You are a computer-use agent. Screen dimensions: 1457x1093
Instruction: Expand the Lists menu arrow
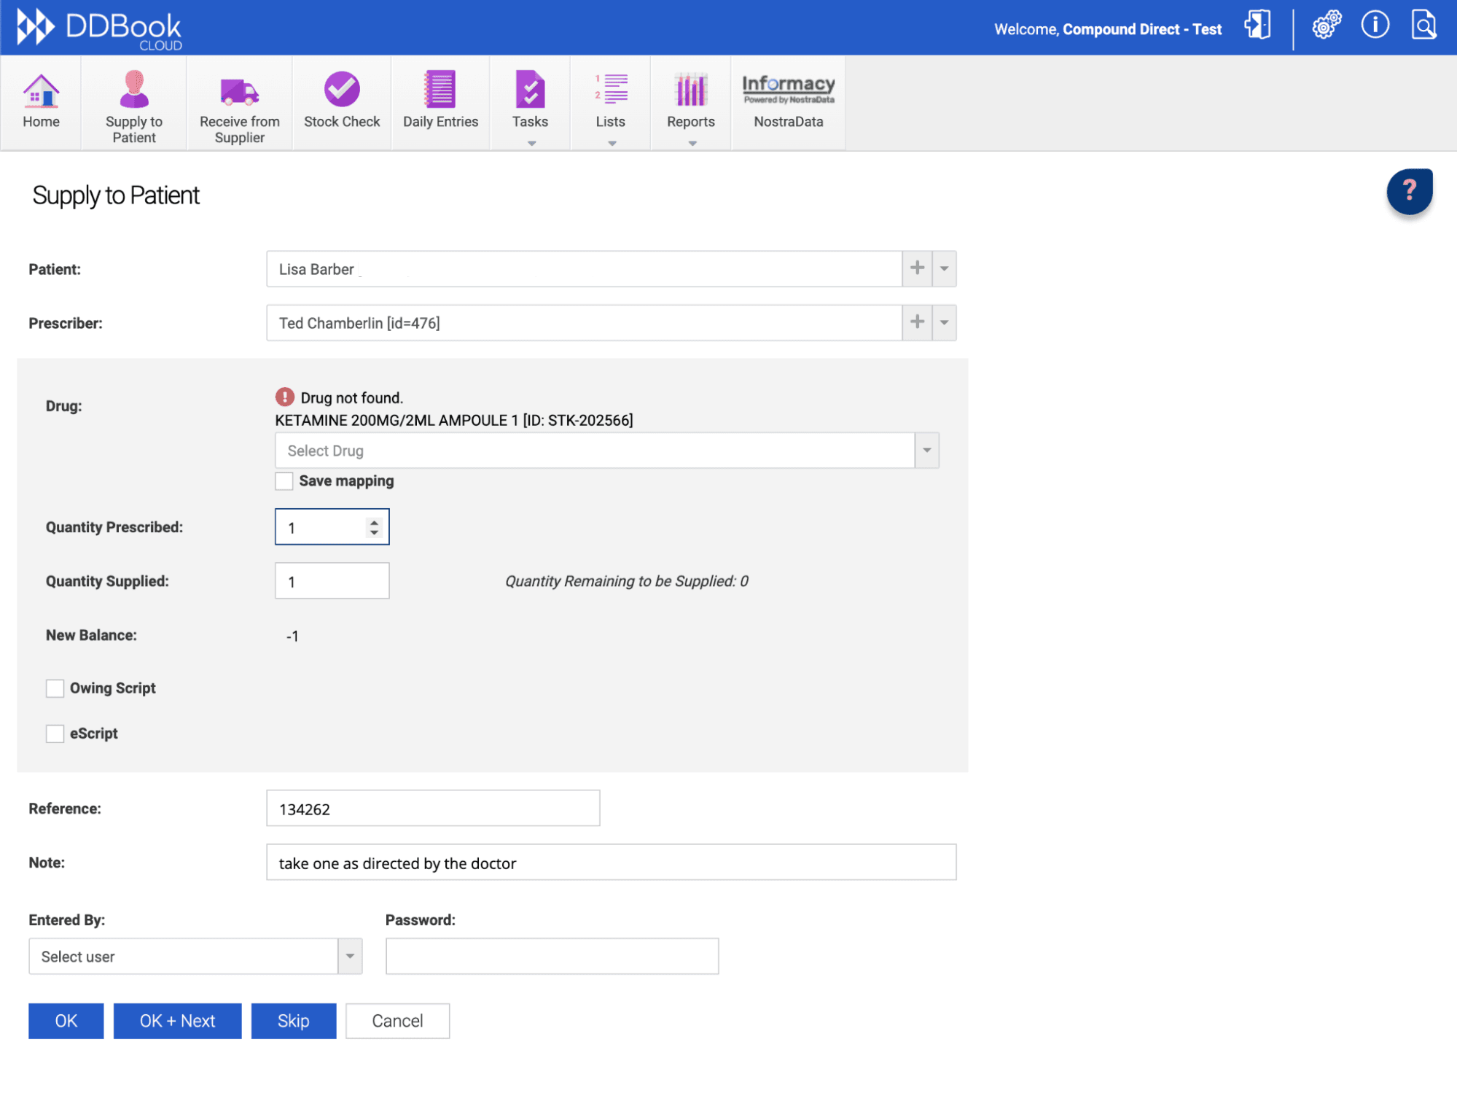(612, 144)
